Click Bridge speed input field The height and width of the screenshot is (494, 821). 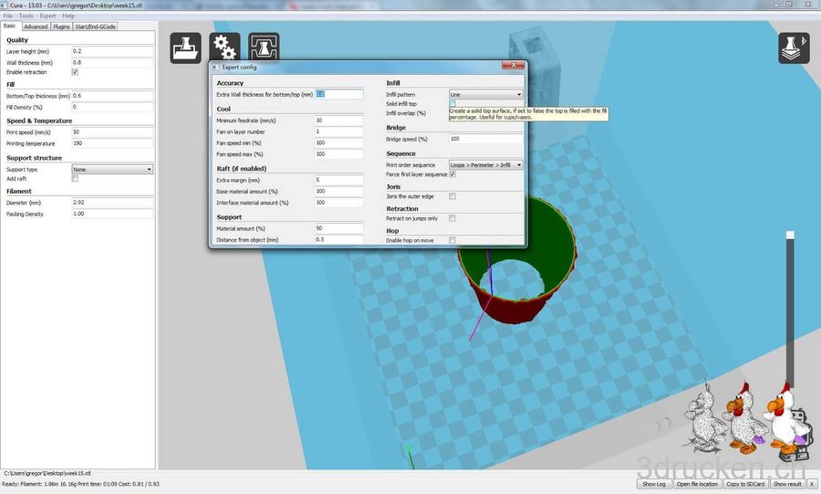(485, 139)
